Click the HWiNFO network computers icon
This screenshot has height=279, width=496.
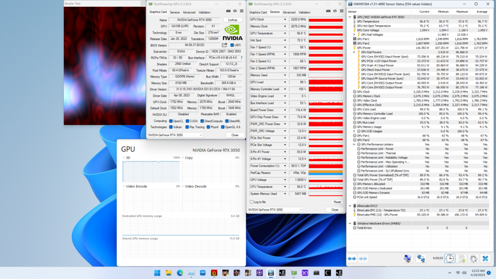pyautogui.click(x=421, y=259)
